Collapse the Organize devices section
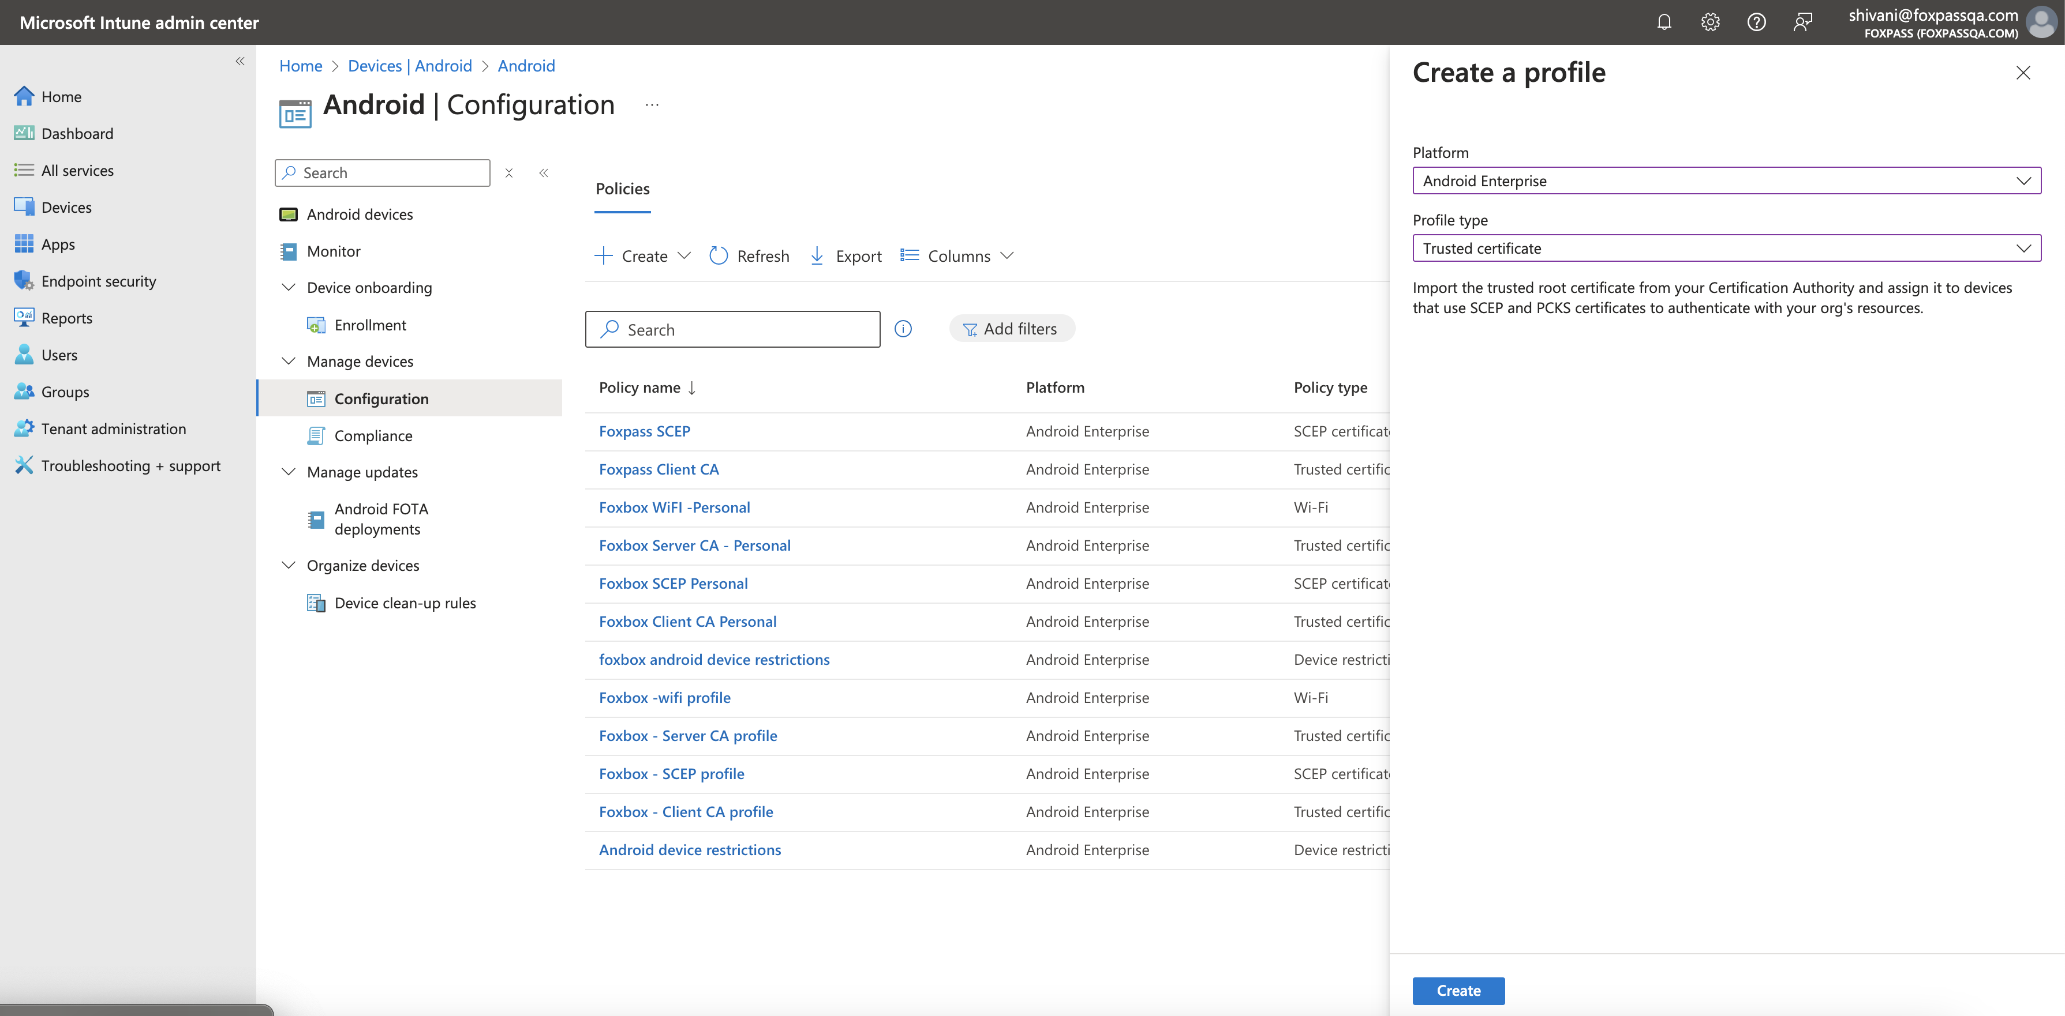Viewport: 2065px width, 1016px height. (289, 565)
